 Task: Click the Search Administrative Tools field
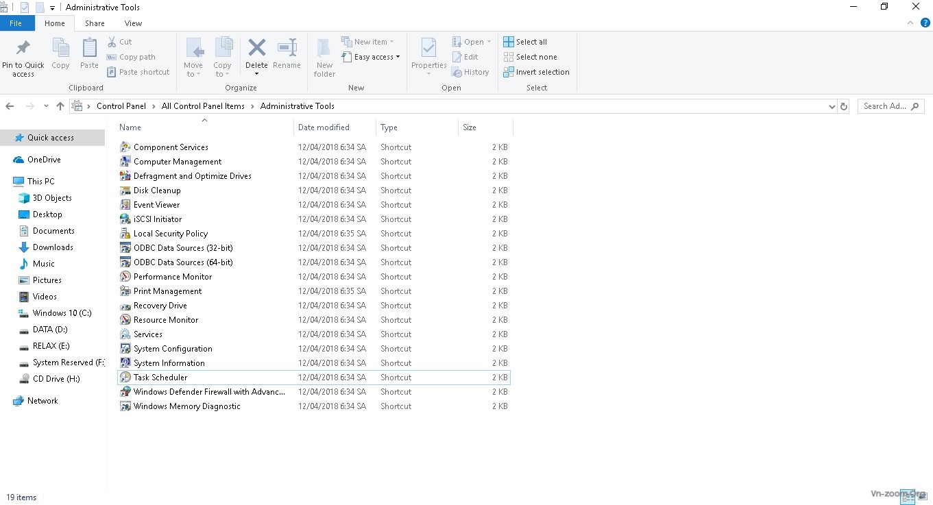point(890,106)
